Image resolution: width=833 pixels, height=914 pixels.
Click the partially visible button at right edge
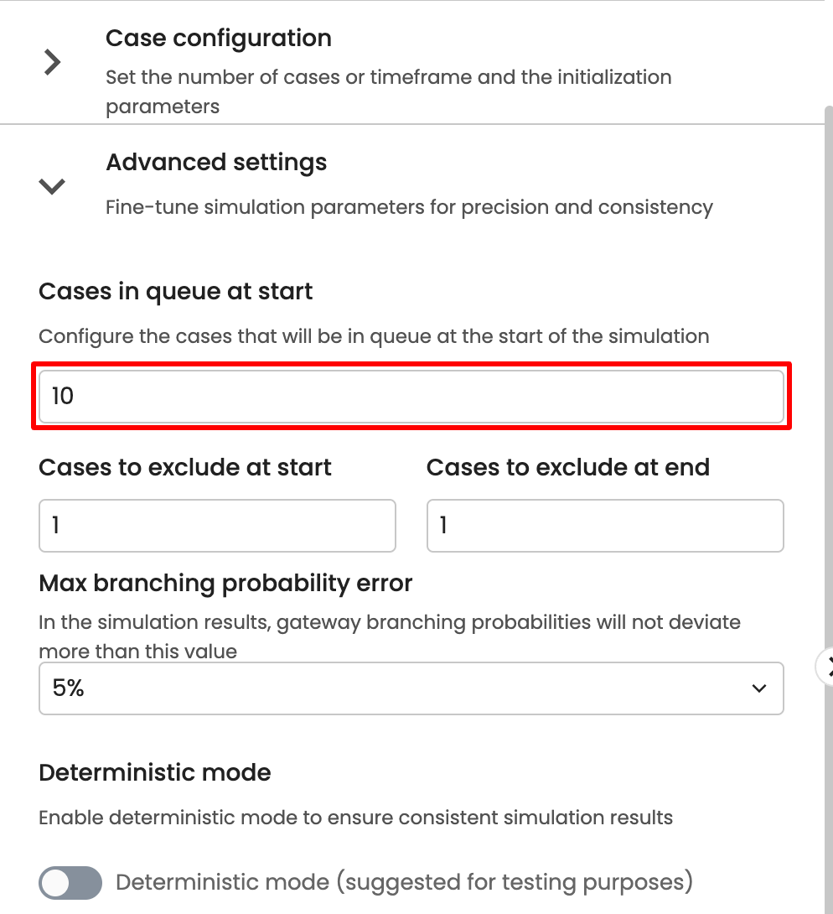(826, 666)
